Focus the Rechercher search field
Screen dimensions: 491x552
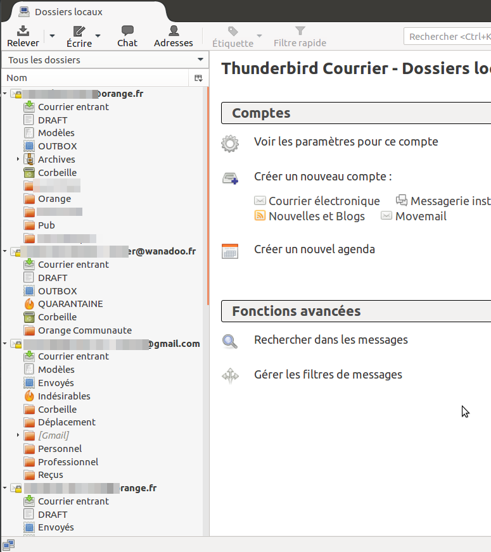point(447,36)
